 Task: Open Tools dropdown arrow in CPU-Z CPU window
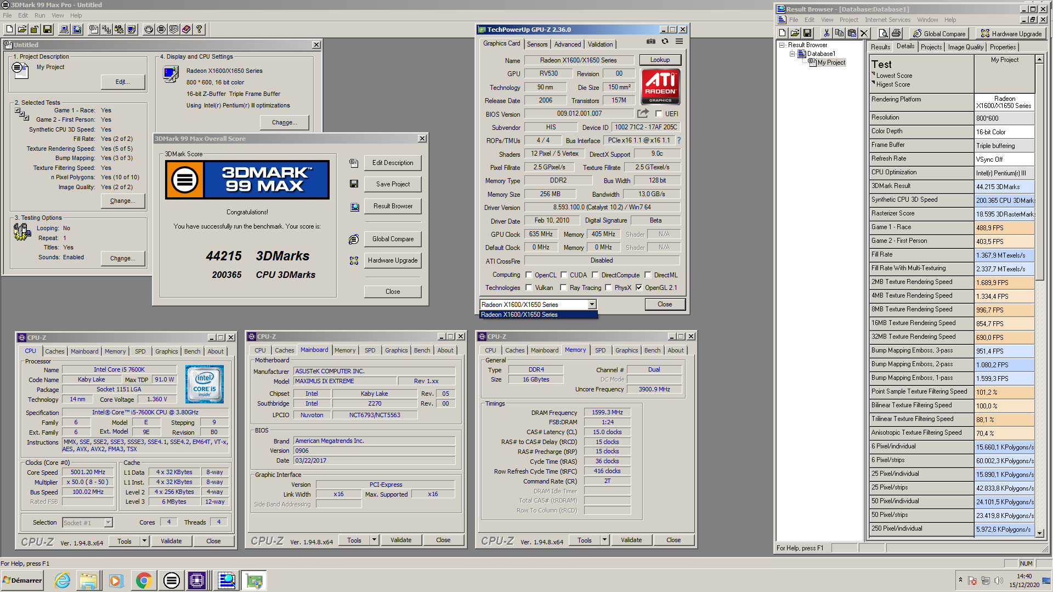point(144,541)
